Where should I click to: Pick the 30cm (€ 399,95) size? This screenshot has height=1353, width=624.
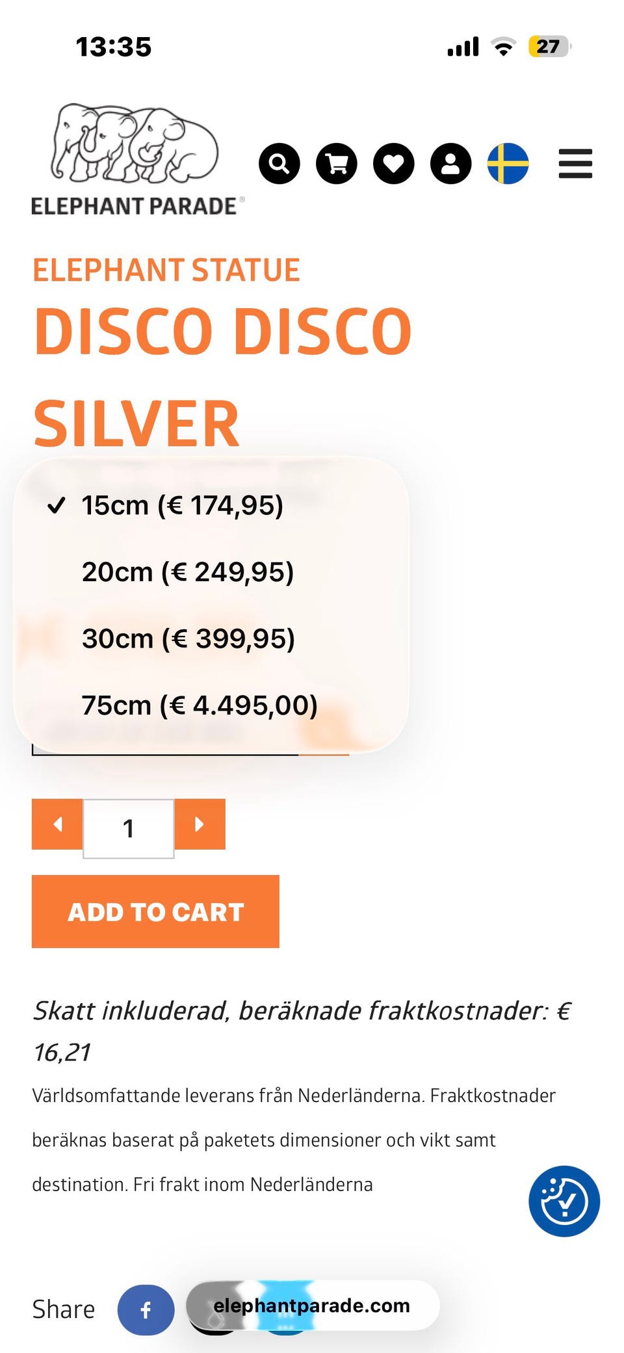click(x=188, y=638)
